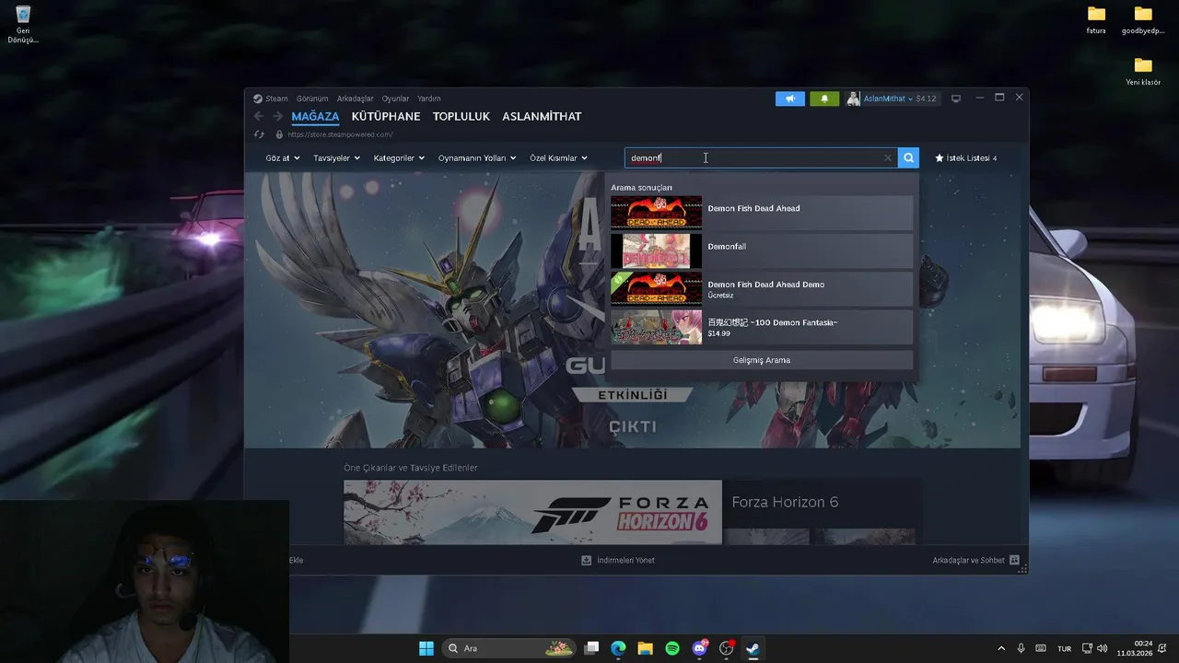Go forward with the right arrow
Viewport: 1179px width, 663px height.
pyautogui.click(x=278, y=117)
